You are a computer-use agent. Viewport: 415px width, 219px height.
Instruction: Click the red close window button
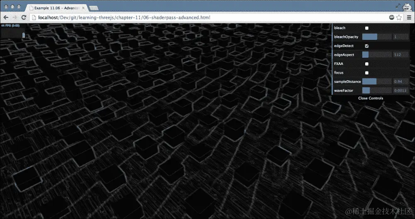pyautogui.click(x=6, y=7)
